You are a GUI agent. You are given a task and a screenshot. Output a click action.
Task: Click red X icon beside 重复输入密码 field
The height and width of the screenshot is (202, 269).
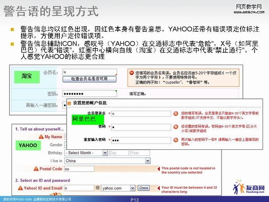tap(175, 140)
